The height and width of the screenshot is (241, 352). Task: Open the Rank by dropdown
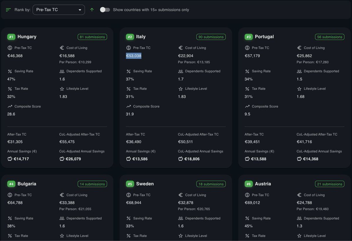pos(59,10)
